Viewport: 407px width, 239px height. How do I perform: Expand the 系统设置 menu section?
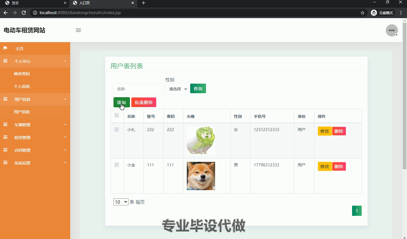click(35, 163)
